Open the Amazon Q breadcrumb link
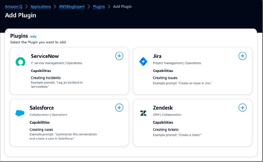Image resolution: width=263 pixels, height=162 pixels. pos(14,7)
